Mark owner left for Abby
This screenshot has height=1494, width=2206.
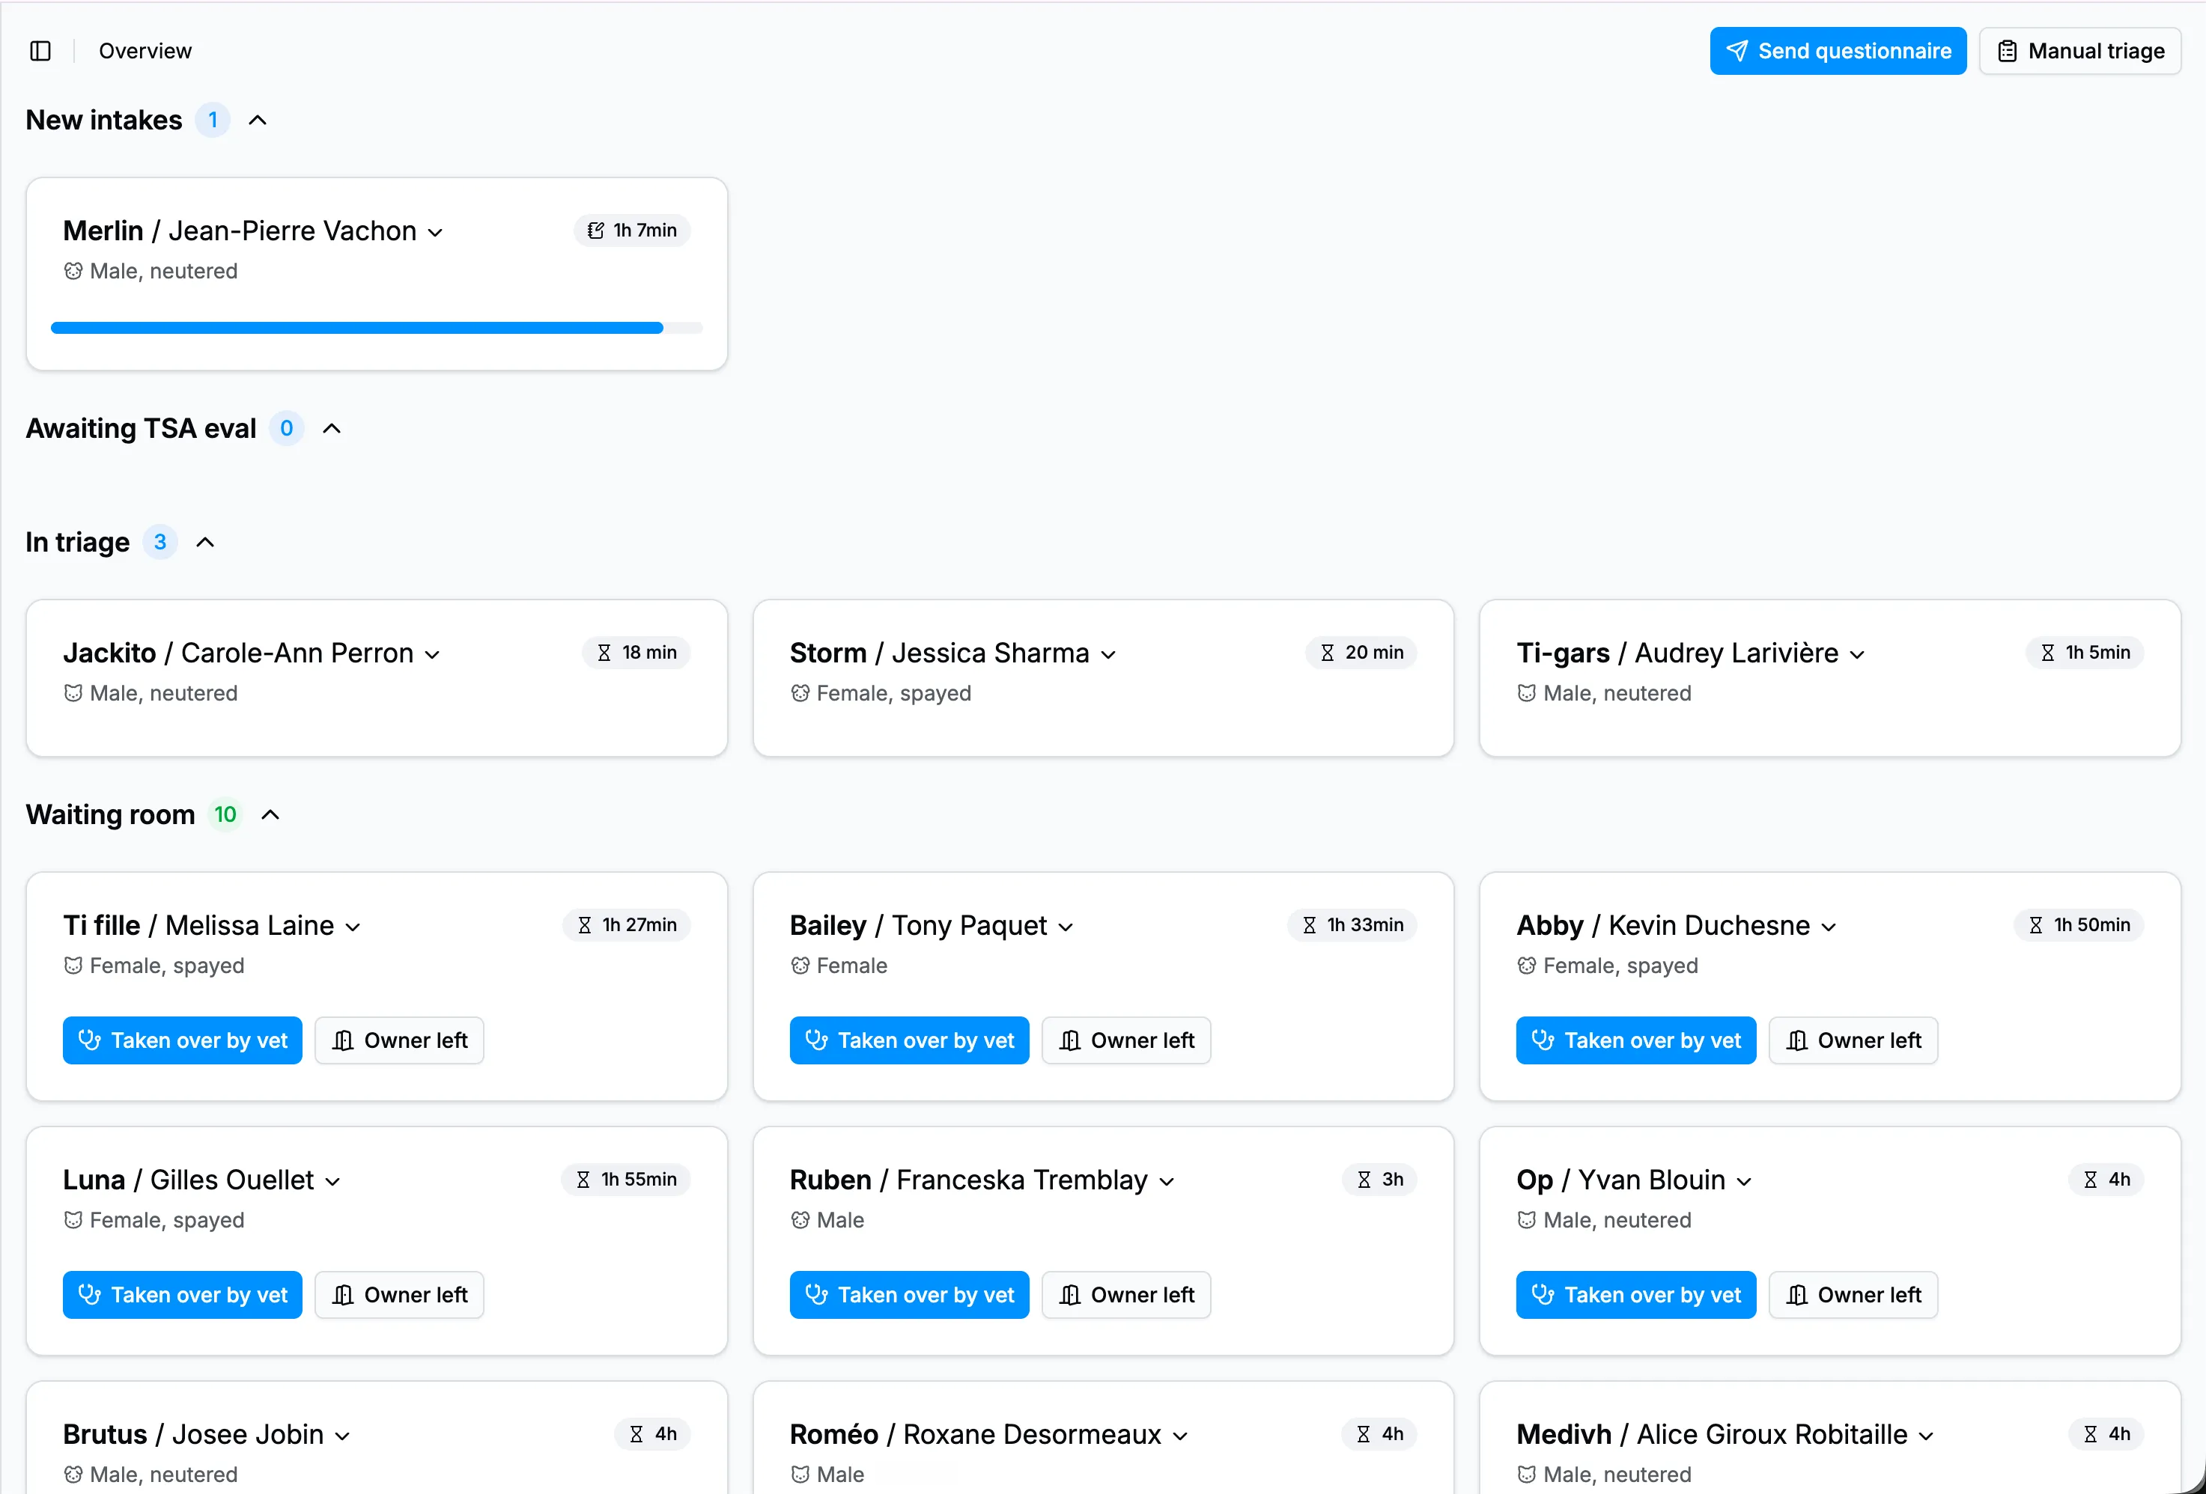[1854, 1040]
